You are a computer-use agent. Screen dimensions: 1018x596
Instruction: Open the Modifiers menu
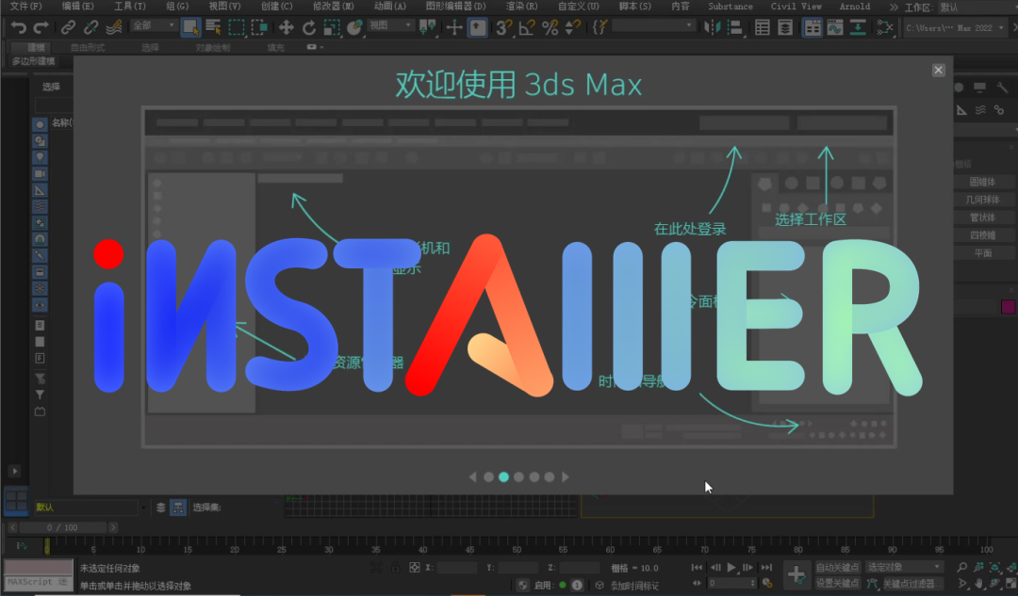[334, 7]
